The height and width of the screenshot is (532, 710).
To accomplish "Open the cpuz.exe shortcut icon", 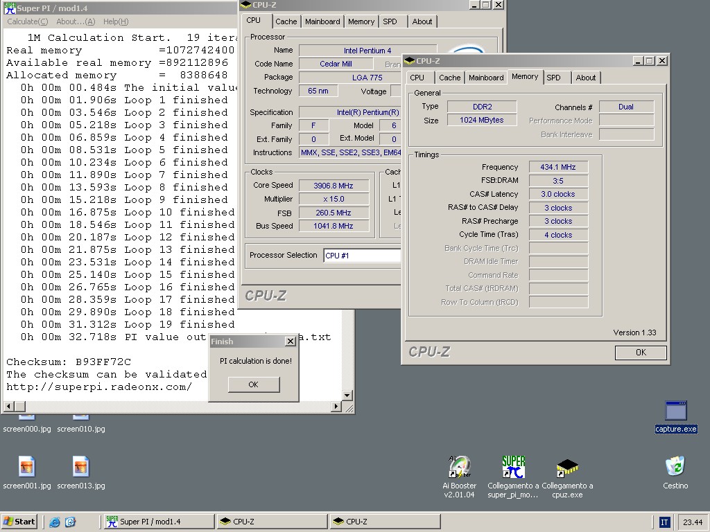I will pos(567,468).
